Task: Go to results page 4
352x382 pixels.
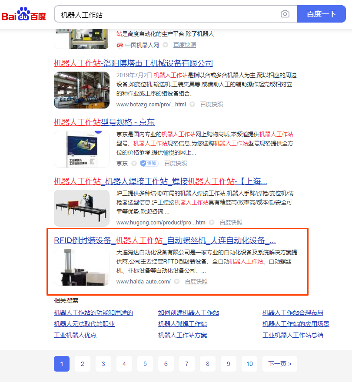Action: pos(124,364)
